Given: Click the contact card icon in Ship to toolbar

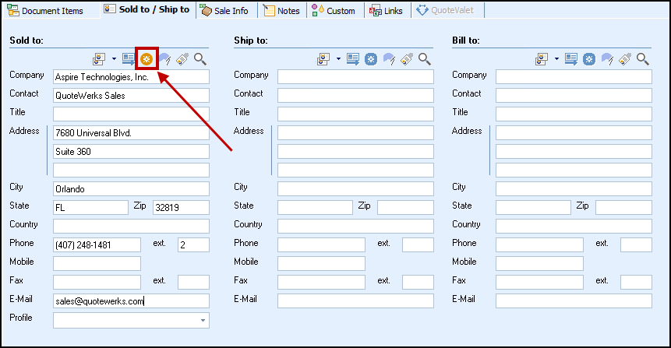Looking at the screenshot, I should (x=323, y=59).
